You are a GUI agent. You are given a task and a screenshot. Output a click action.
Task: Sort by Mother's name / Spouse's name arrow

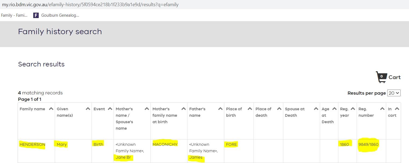click(x=147, y=109)
